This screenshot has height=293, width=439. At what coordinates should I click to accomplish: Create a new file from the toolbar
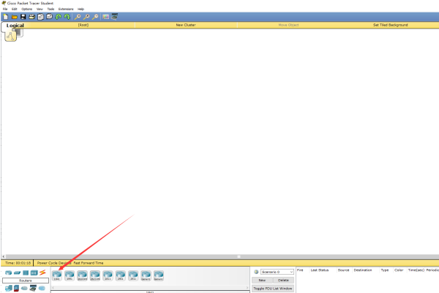click(5, 17)
